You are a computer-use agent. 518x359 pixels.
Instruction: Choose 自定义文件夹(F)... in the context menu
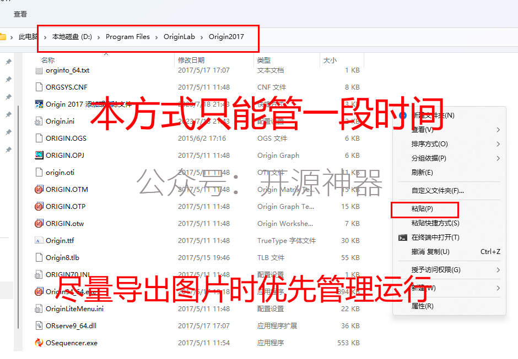438,191
